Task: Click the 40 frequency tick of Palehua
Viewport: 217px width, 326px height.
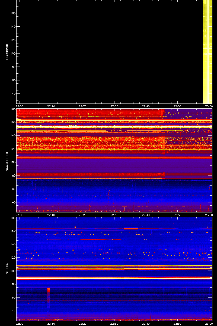Action: [x=14, y=311]
